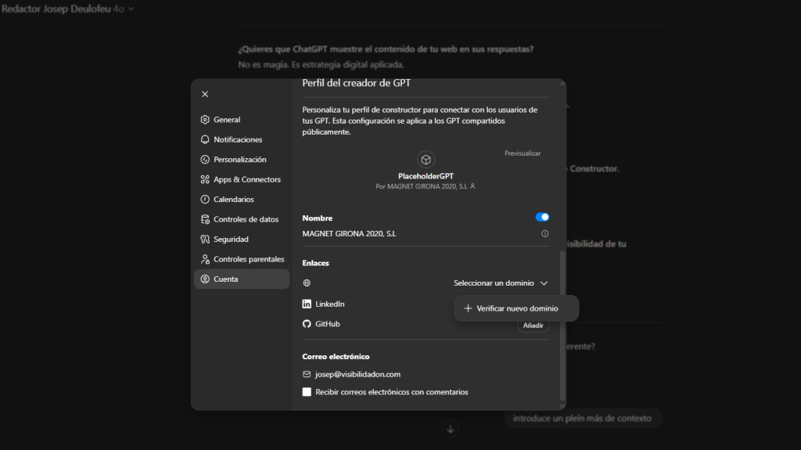Open General settings gear icon
The width and height of the screenshot is (801, 450).
click(205, 120)
